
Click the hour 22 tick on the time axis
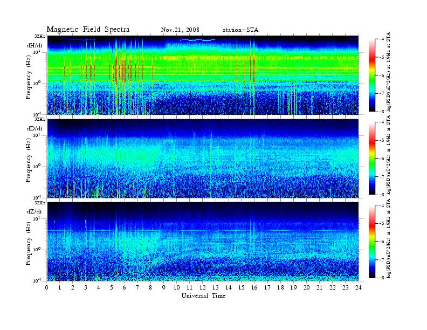(x=333, y=287)
